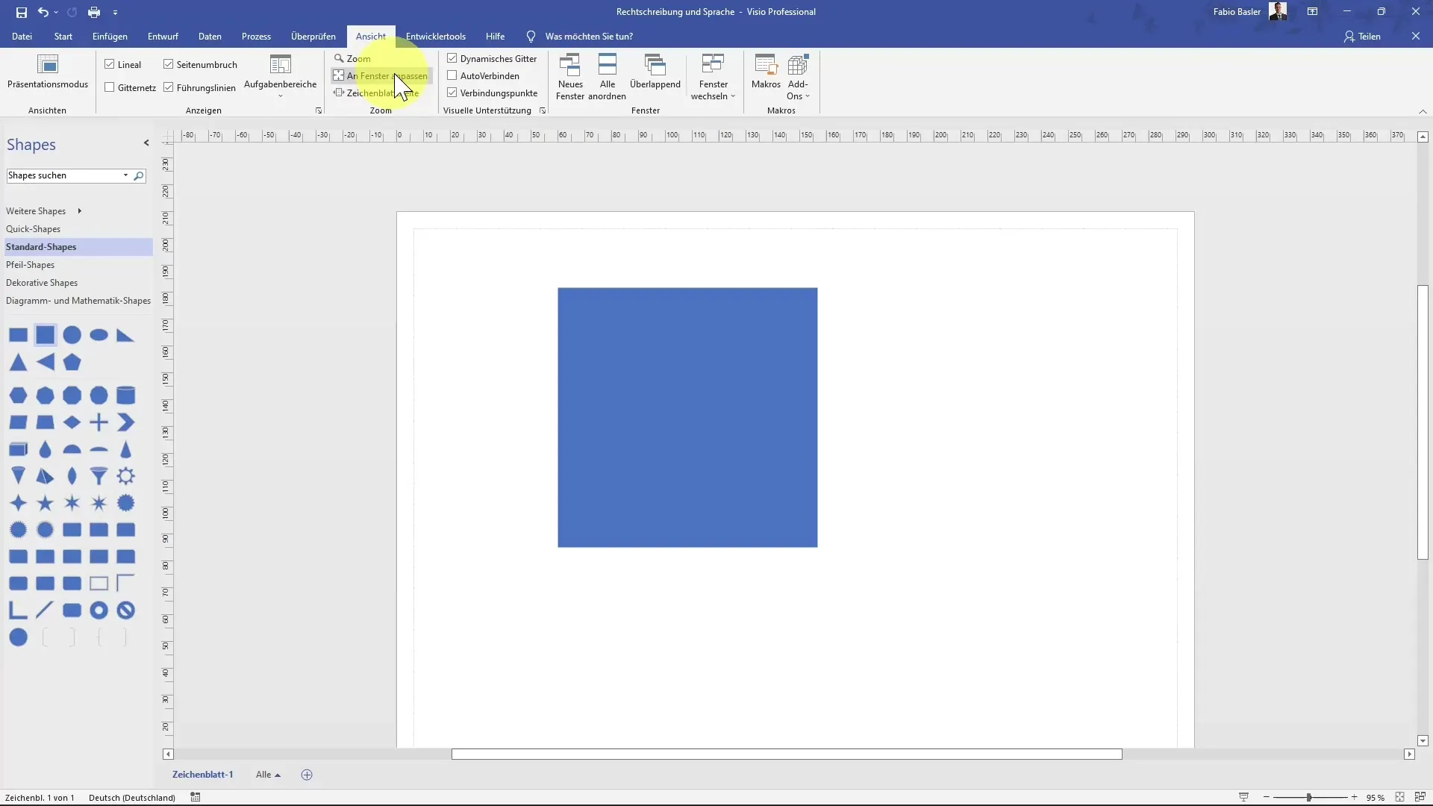Toggle Dynamisches Gitter checkbox
1433x806 pixels.
452,58
